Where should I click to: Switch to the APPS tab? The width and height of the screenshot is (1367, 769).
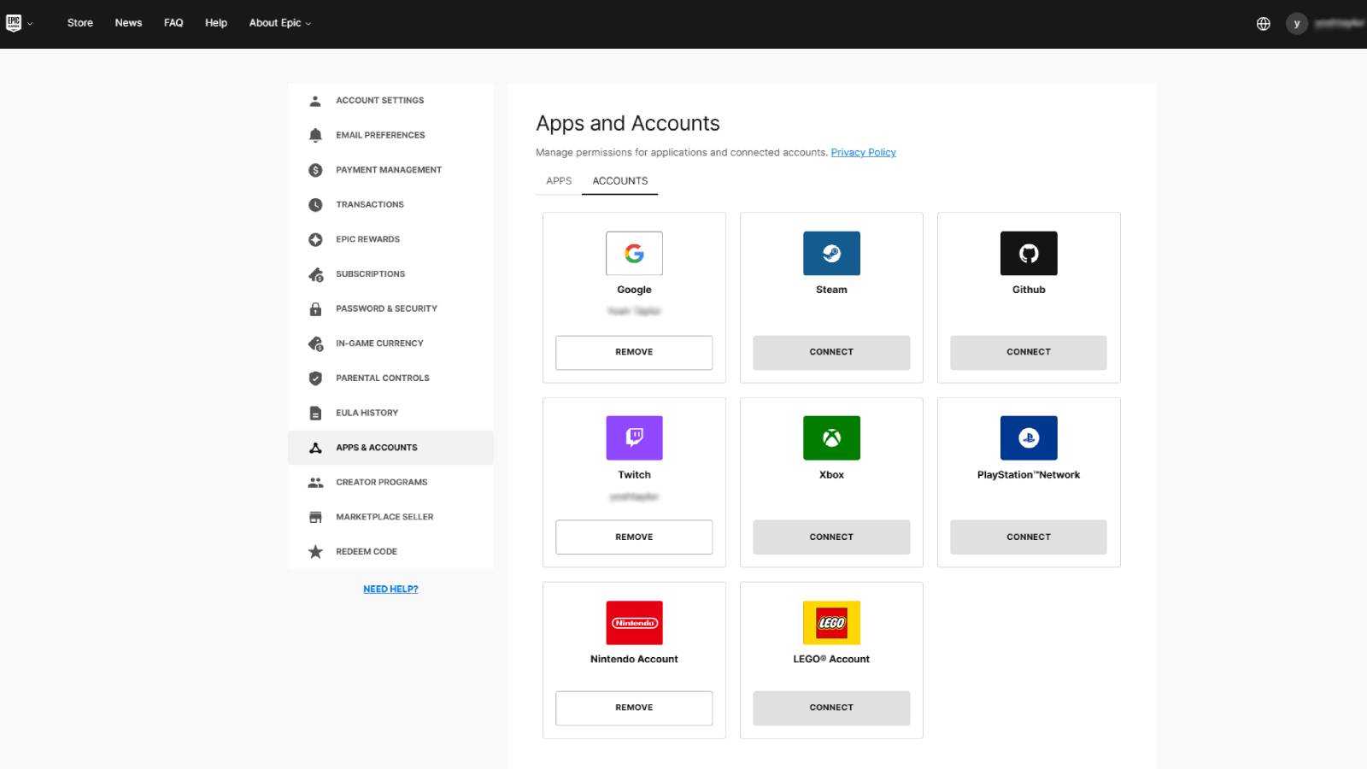(x=559, y=181)
